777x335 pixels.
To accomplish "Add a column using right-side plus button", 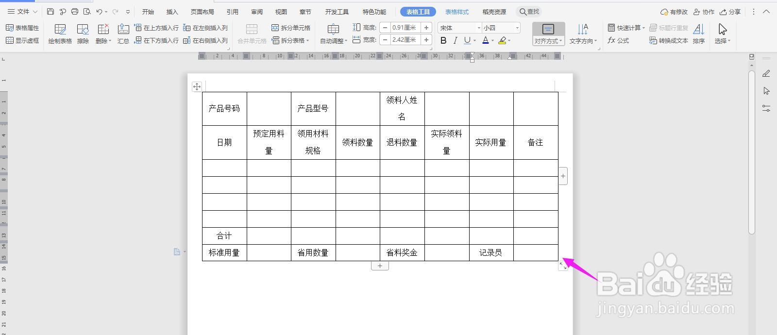I will pos(563,176).
